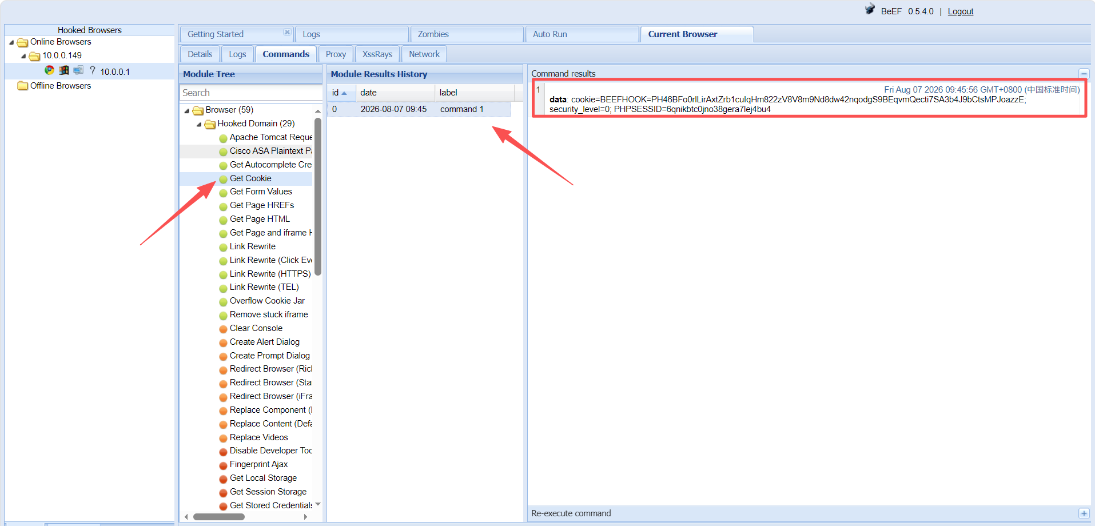Image resolution: width=1095 pixels, height=526 pixels.
Task: Click red status dot beside Get Local Storage
Action: 224,479
